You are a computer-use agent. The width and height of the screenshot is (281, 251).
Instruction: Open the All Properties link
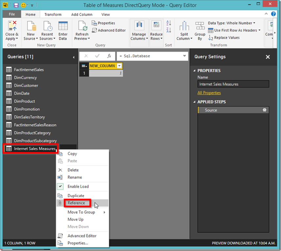(x=209, y=93)
